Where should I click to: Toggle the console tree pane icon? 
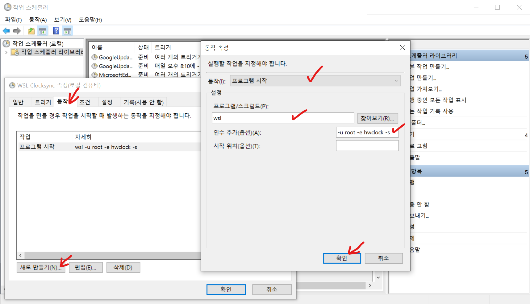42,31
